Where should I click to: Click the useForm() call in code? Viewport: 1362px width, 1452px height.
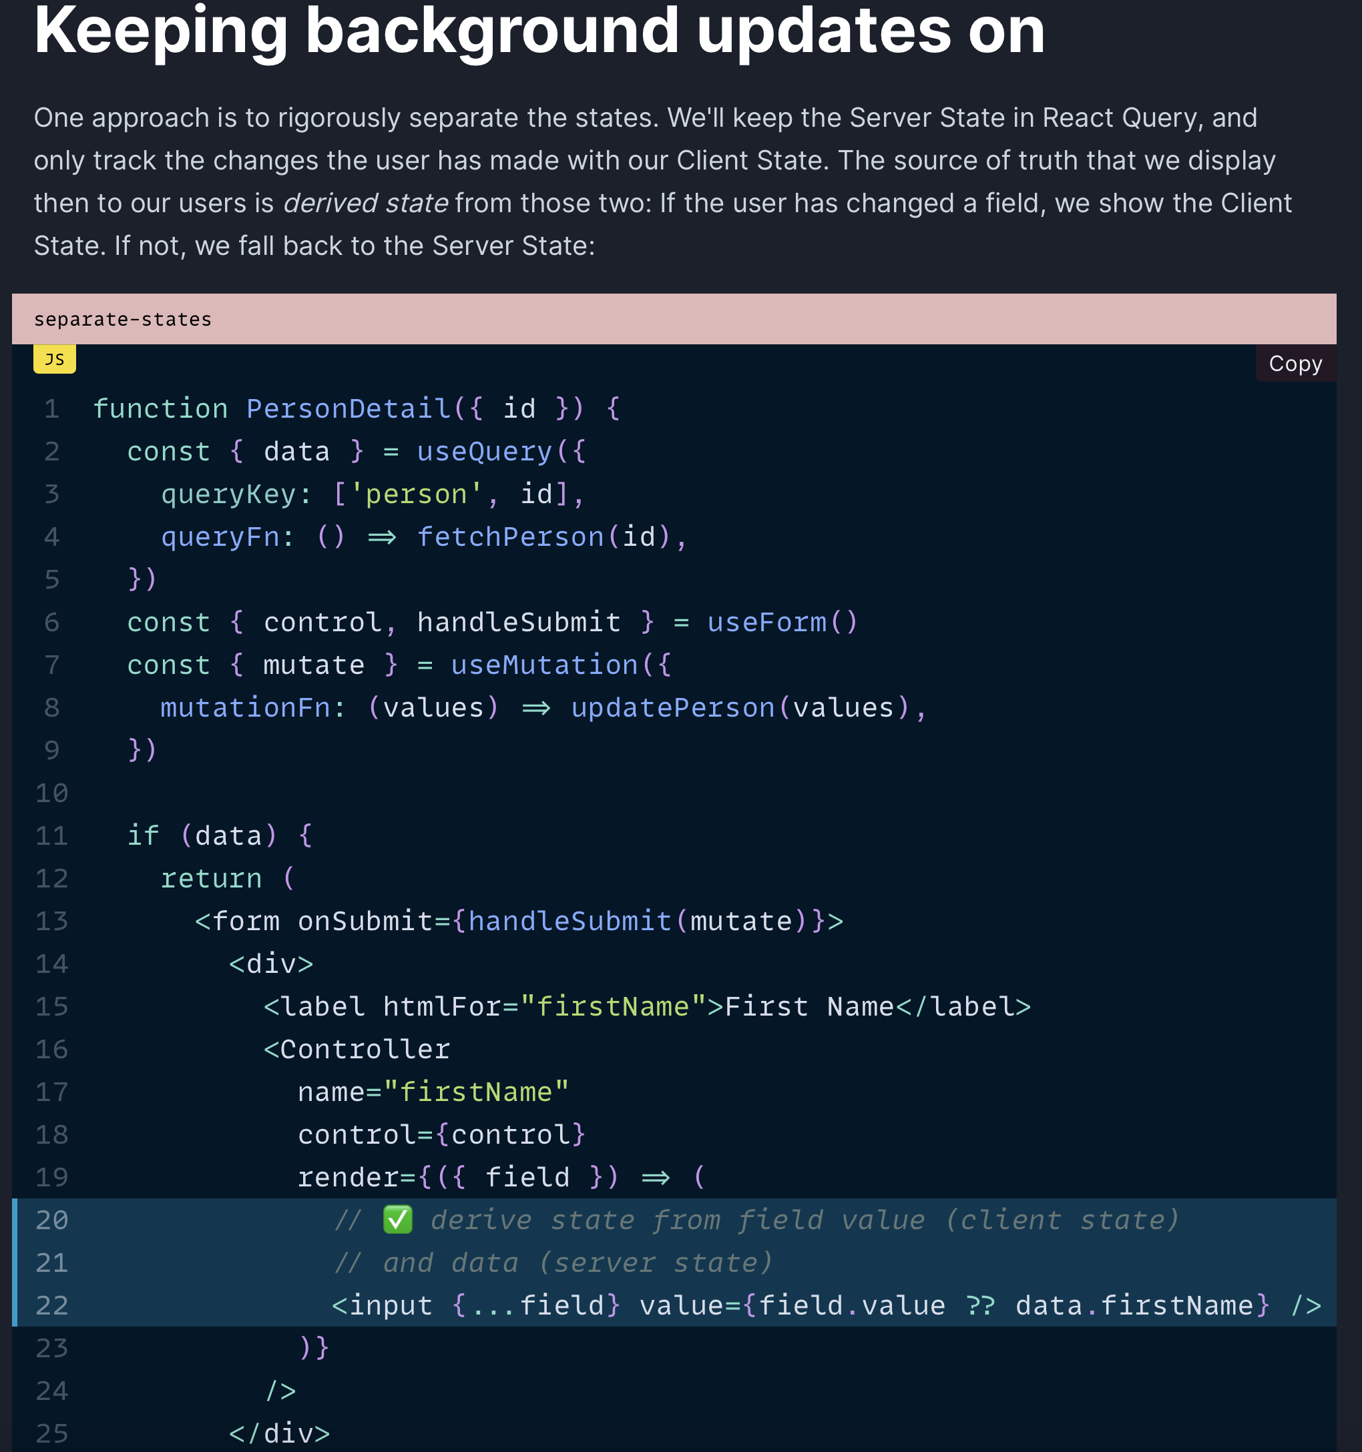pos(782,623)
